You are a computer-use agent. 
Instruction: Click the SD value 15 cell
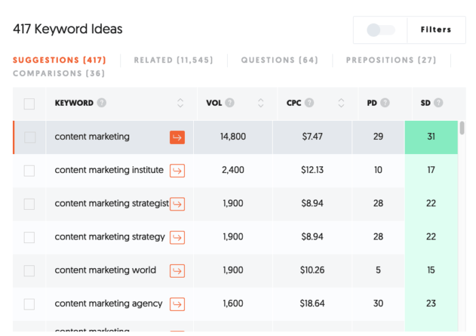(x=431, y=271)
